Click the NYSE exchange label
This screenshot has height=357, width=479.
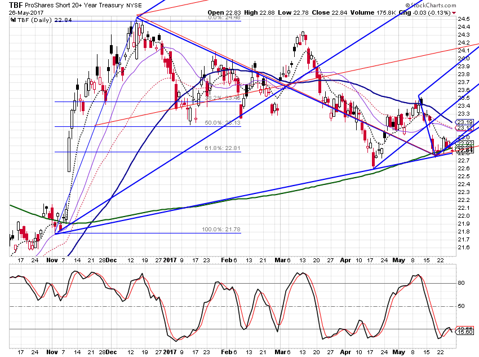point(134,5)
